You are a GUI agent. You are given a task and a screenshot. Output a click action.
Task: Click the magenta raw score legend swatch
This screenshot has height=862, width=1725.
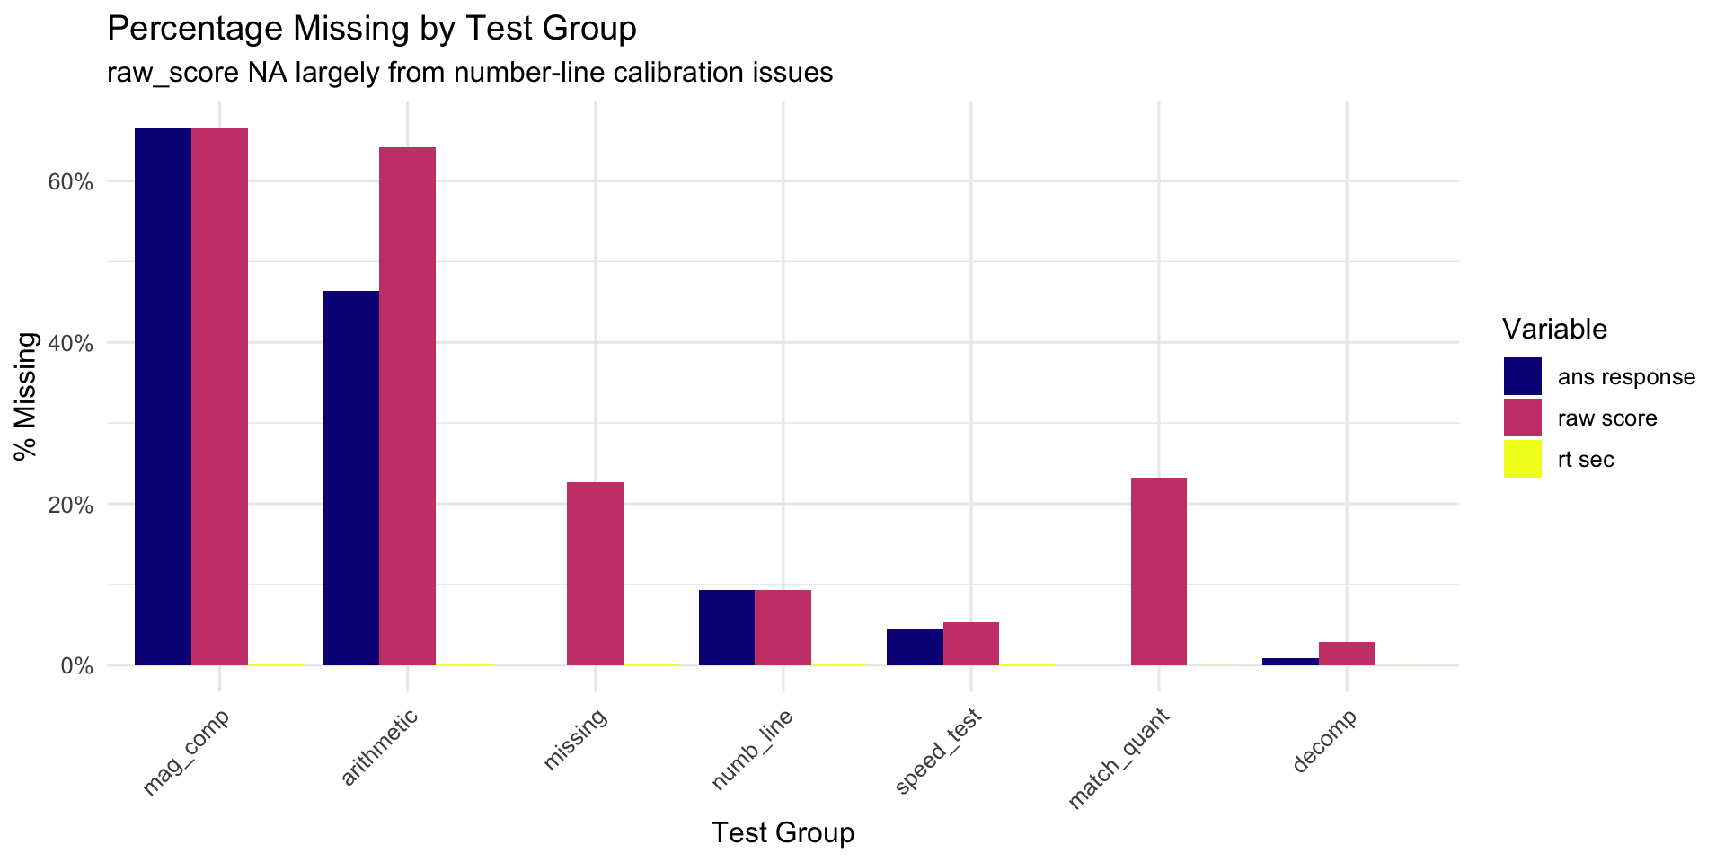(1522, 418)
